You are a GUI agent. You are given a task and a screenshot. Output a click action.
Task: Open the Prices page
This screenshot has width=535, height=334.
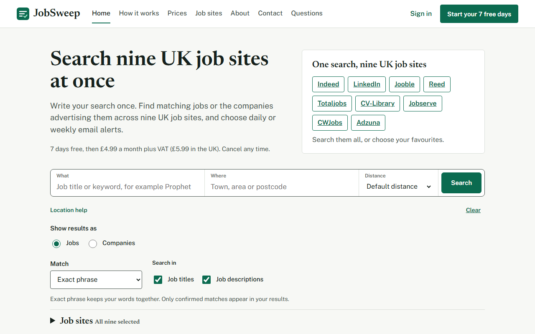tap(177, 13)
